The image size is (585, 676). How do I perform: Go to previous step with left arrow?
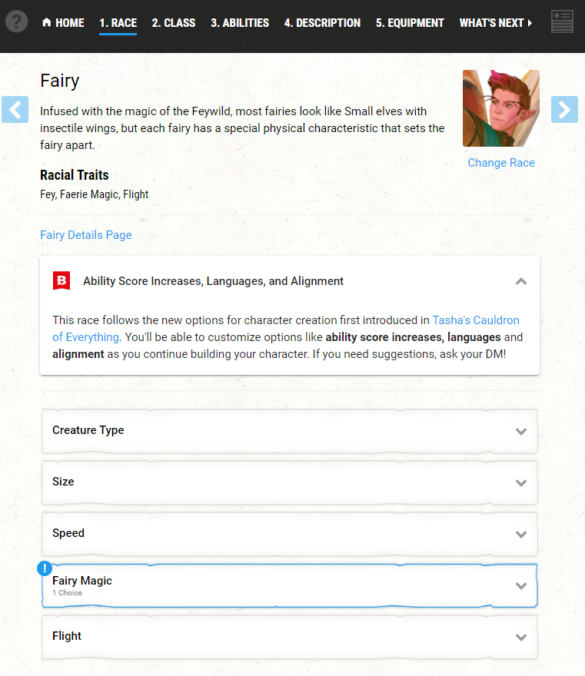tap(15, 110)
